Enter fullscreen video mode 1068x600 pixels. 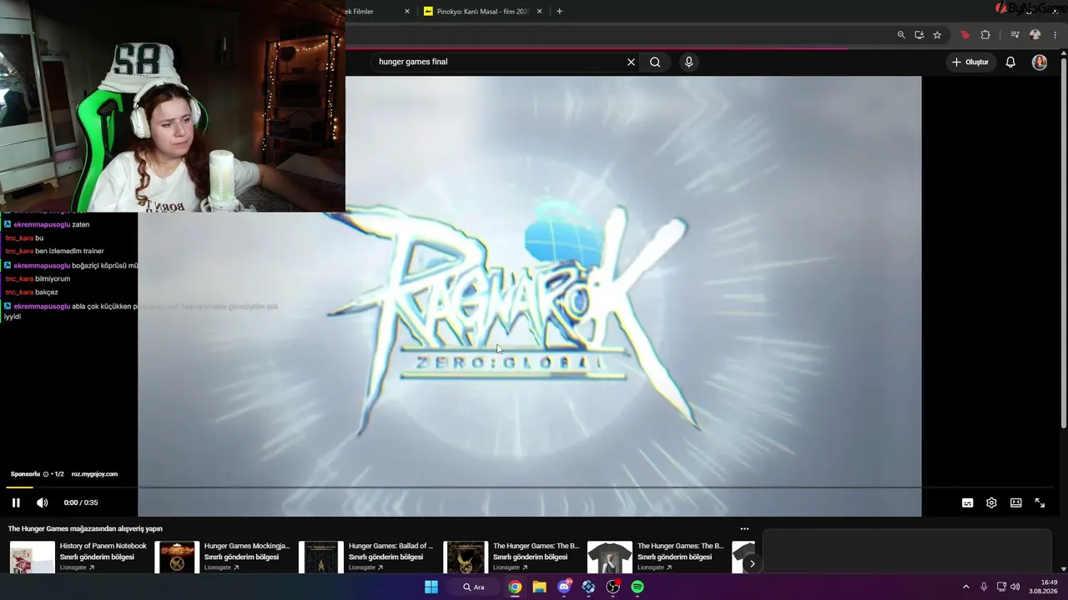(x=1040, y=502)
